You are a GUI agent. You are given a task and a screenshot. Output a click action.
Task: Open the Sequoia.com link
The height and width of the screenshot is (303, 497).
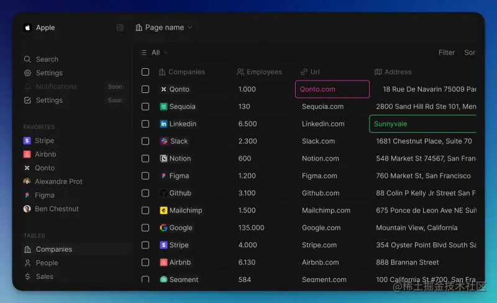pyautogui.click(x=322, y=107)
